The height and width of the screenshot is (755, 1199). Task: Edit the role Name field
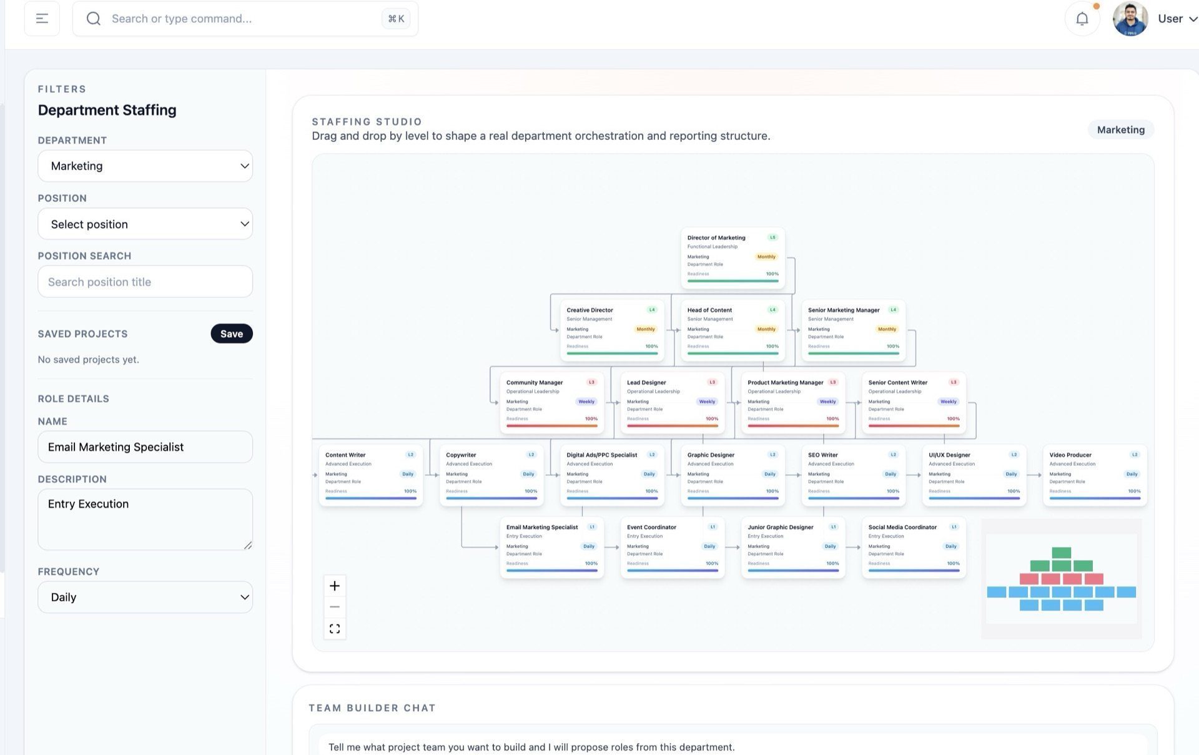[x=145, y=447]
